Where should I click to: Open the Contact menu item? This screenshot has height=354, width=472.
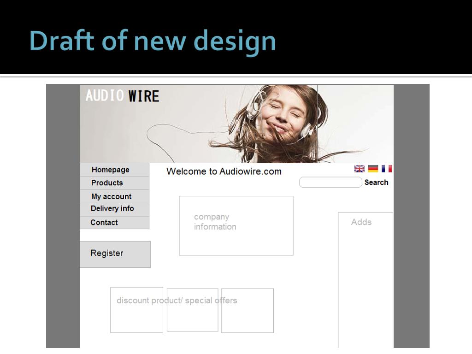[x=114, y=223]
